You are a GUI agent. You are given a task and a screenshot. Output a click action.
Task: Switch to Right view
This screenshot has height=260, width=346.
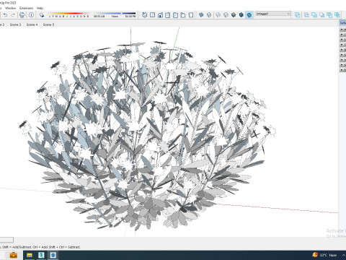(x=168, y=15)
